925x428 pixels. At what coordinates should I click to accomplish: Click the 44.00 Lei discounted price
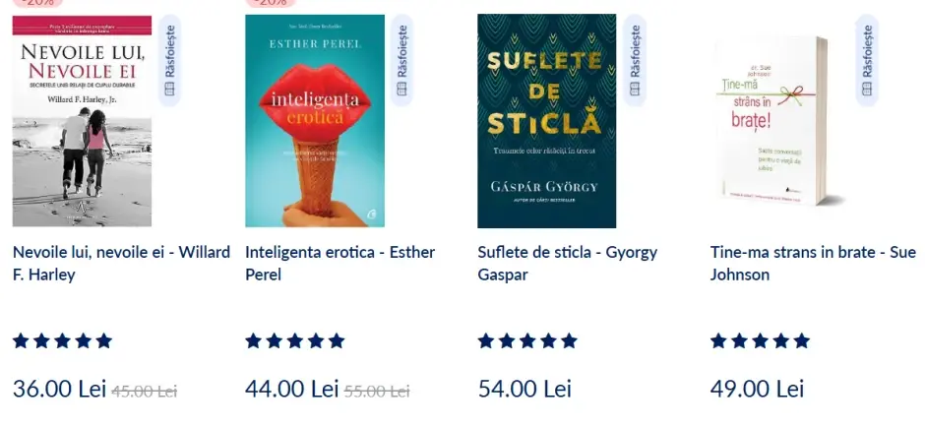pos(291,389)
